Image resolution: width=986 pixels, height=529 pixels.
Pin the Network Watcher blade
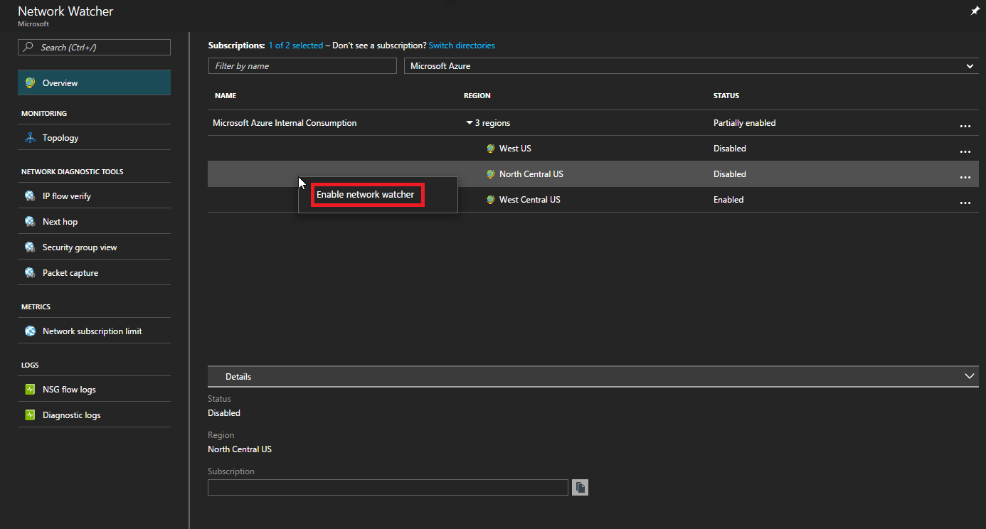point(975,11)
